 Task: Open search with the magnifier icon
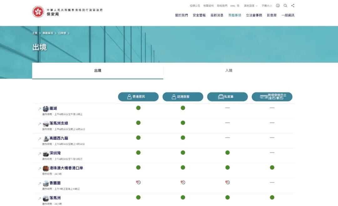click(285, 6)
